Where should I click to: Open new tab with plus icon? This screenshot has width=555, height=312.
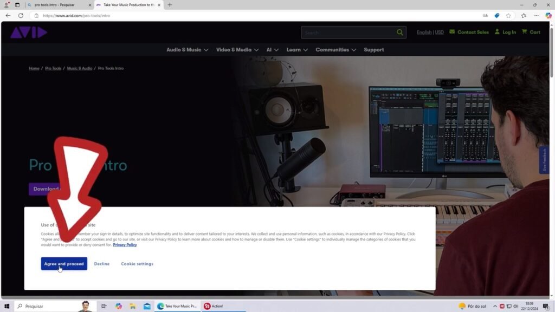(x=170, y=5)
